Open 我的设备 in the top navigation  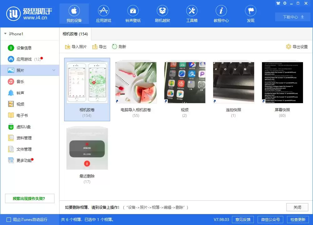click(x=74, y=14)
